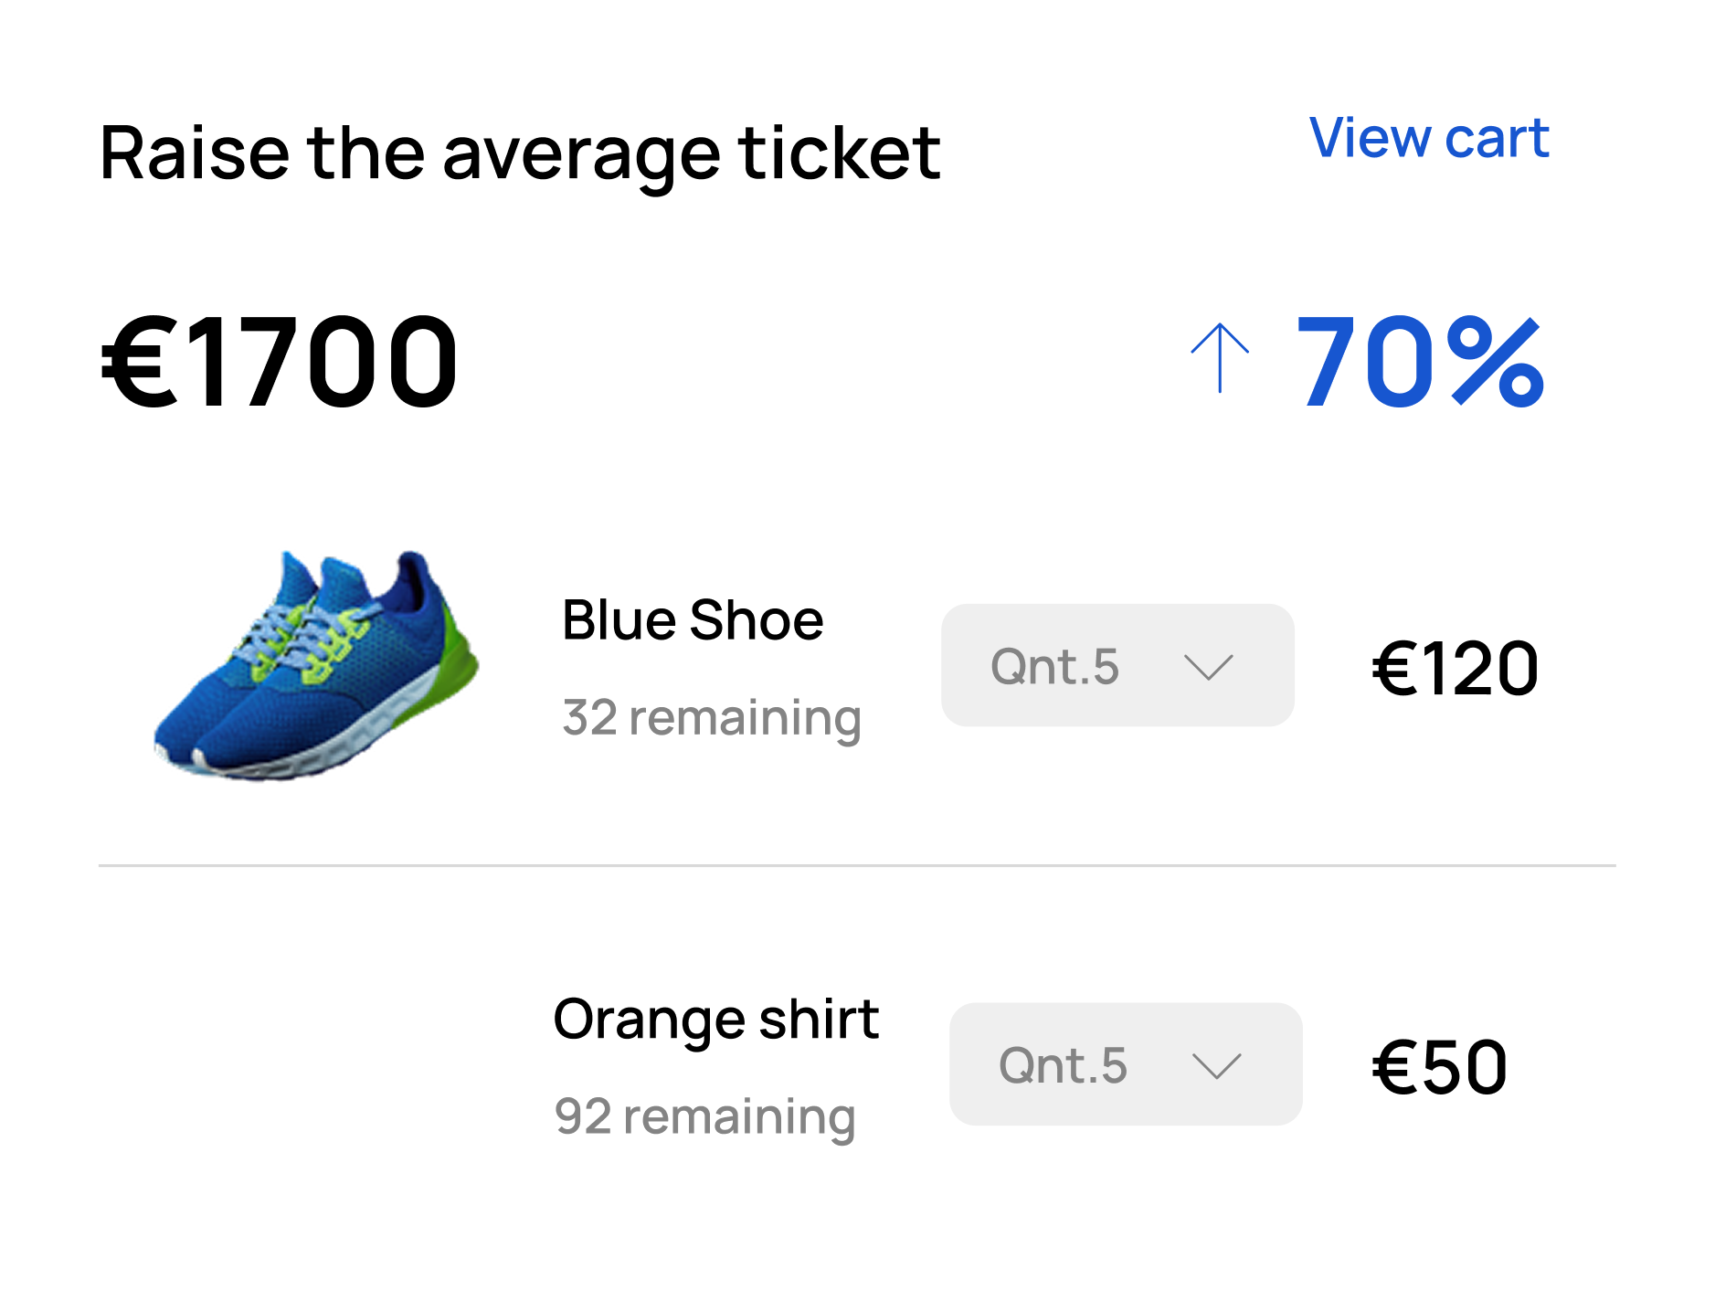Image resolution: width=1715 pixels, height=1311 pixels.
Task: Click the €120 price of Blue Shoe
Action: 1456,668
